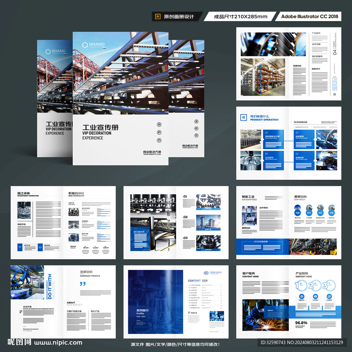Viewport: 352px width, 352px height.
Task: Click the COMPANY PROFILE subtitle
Action: pyautogui.click(x=90, y=276)
